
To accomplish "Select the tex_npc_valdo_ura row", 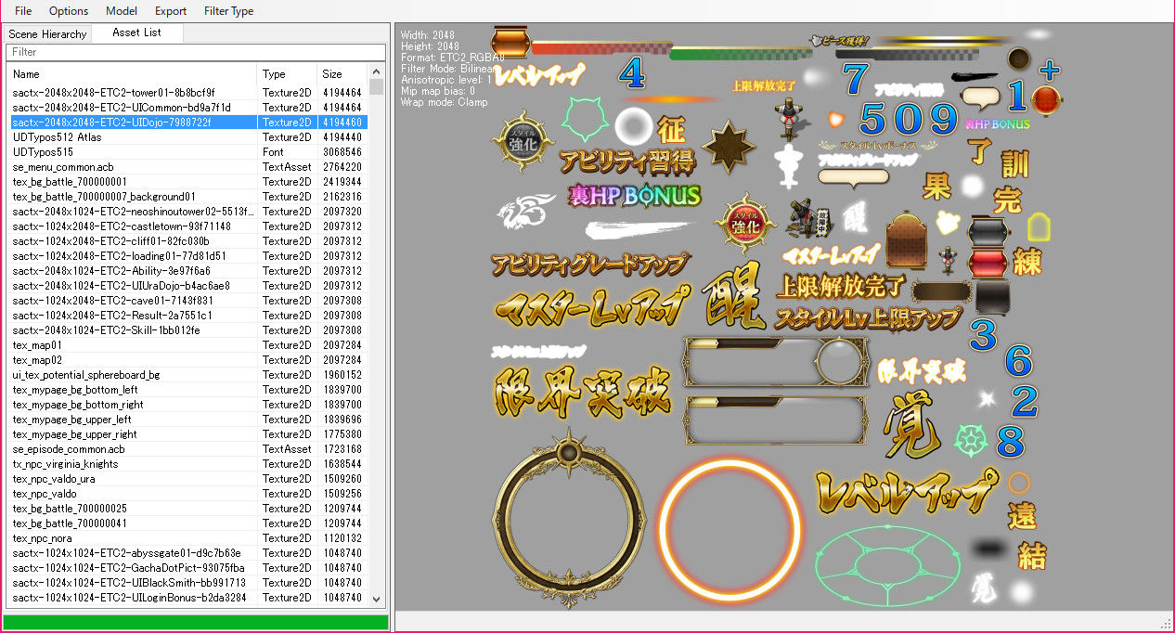I will point(188,479).
